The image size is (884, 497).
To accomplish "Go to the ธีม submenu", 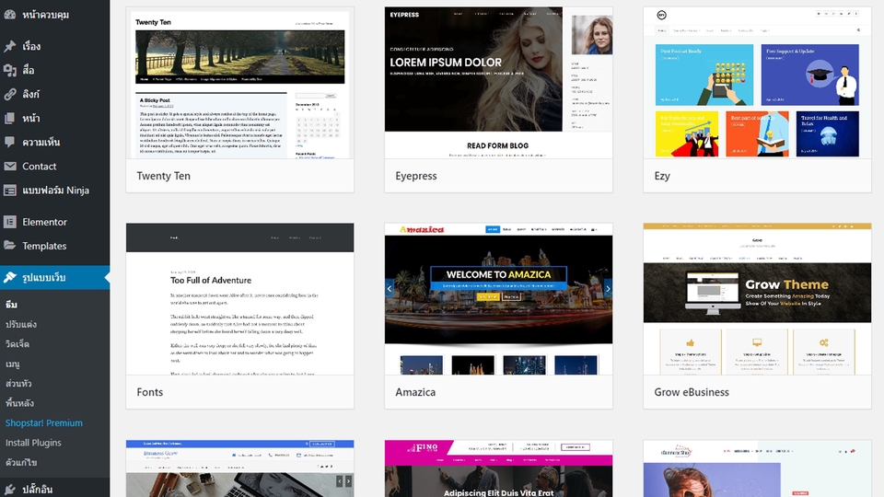I will (11, 305).
